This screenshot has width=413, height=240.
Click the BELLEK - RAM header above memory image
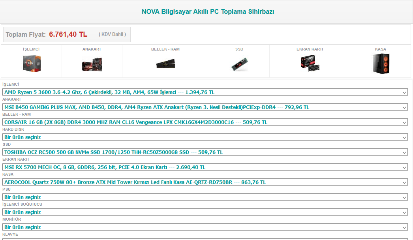165,49
